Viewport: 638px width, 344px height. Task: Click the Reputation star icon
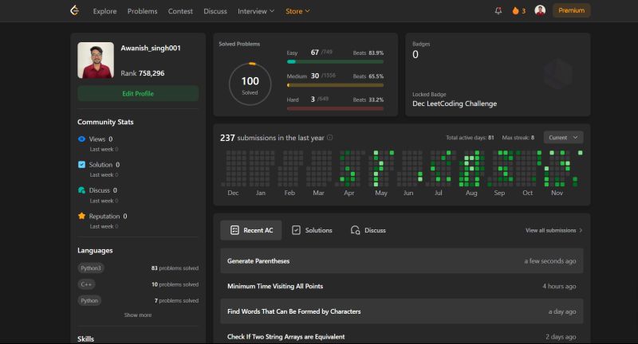click(81, 216)
